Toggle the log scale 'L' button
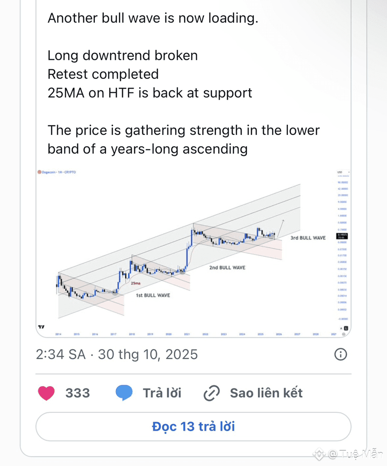 [346, 328]
